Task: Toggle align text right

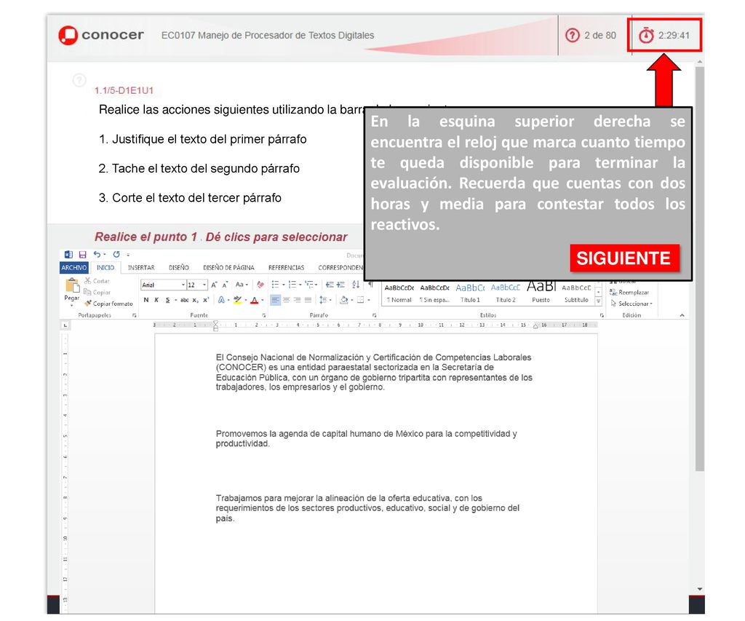Action: click(x=297, y=300)
